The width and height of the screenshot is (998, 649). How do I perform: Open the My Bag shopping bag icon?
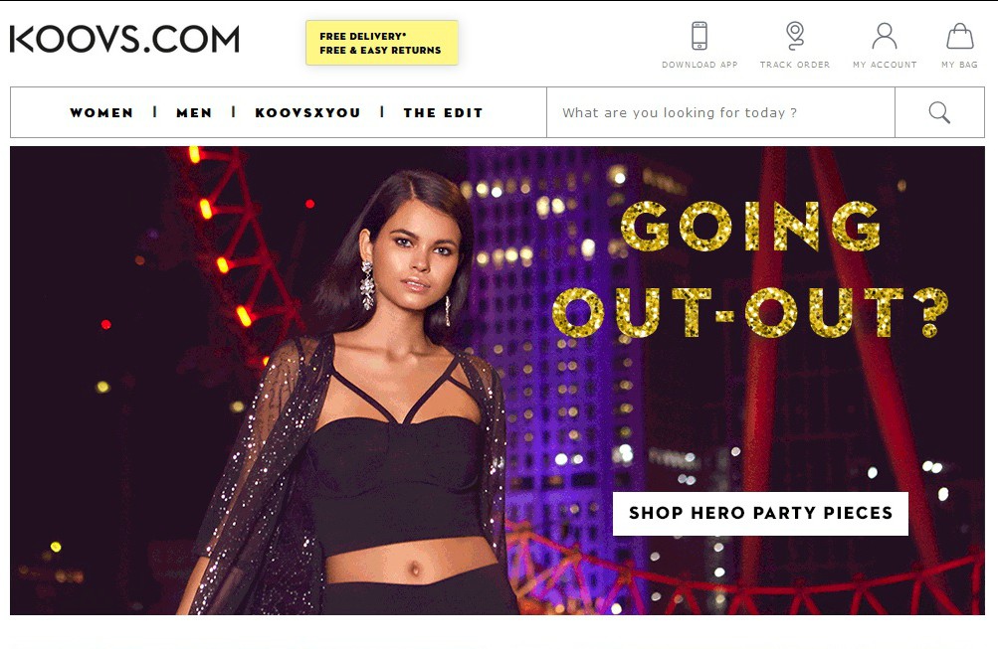[959, 36]
